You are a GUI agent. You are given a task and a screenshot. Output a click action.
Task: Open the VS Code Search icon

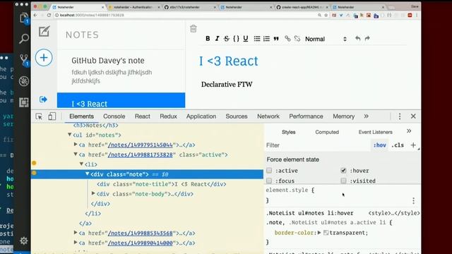point(24,38)
